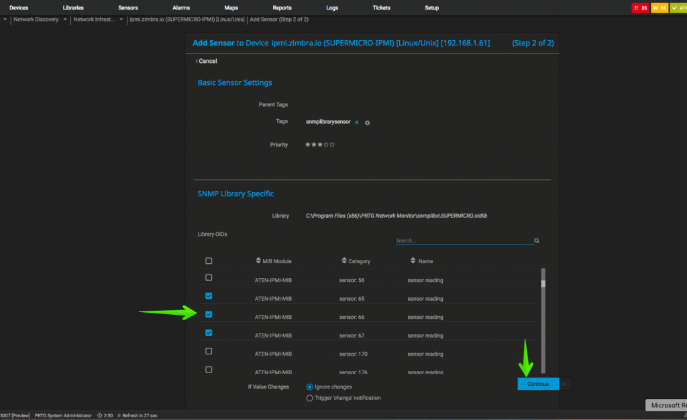Open the Tickets menu
The image size is (687, 420).
coord(381,8)
